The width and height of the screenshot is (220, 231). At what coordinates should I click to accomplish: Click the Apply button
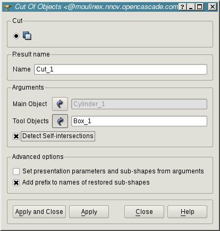coord(89,212)
